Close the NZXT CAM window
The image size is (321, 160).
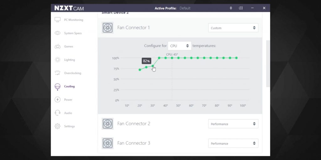coord(264,8)
